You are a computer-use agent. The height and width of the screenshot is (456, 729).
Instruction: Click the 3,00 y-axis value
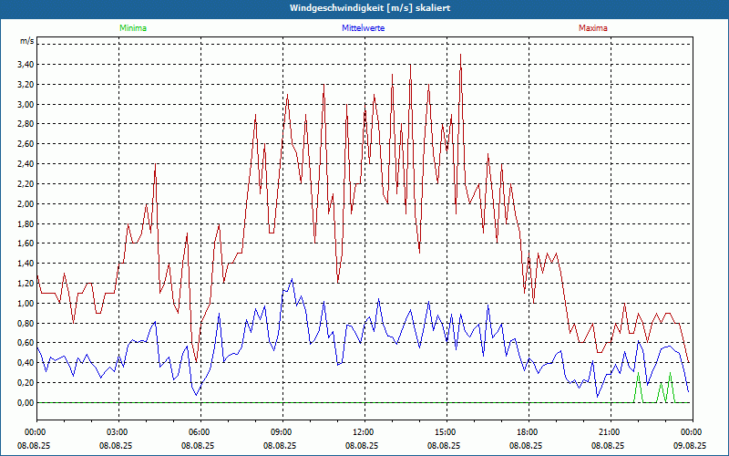click(26, 104)
